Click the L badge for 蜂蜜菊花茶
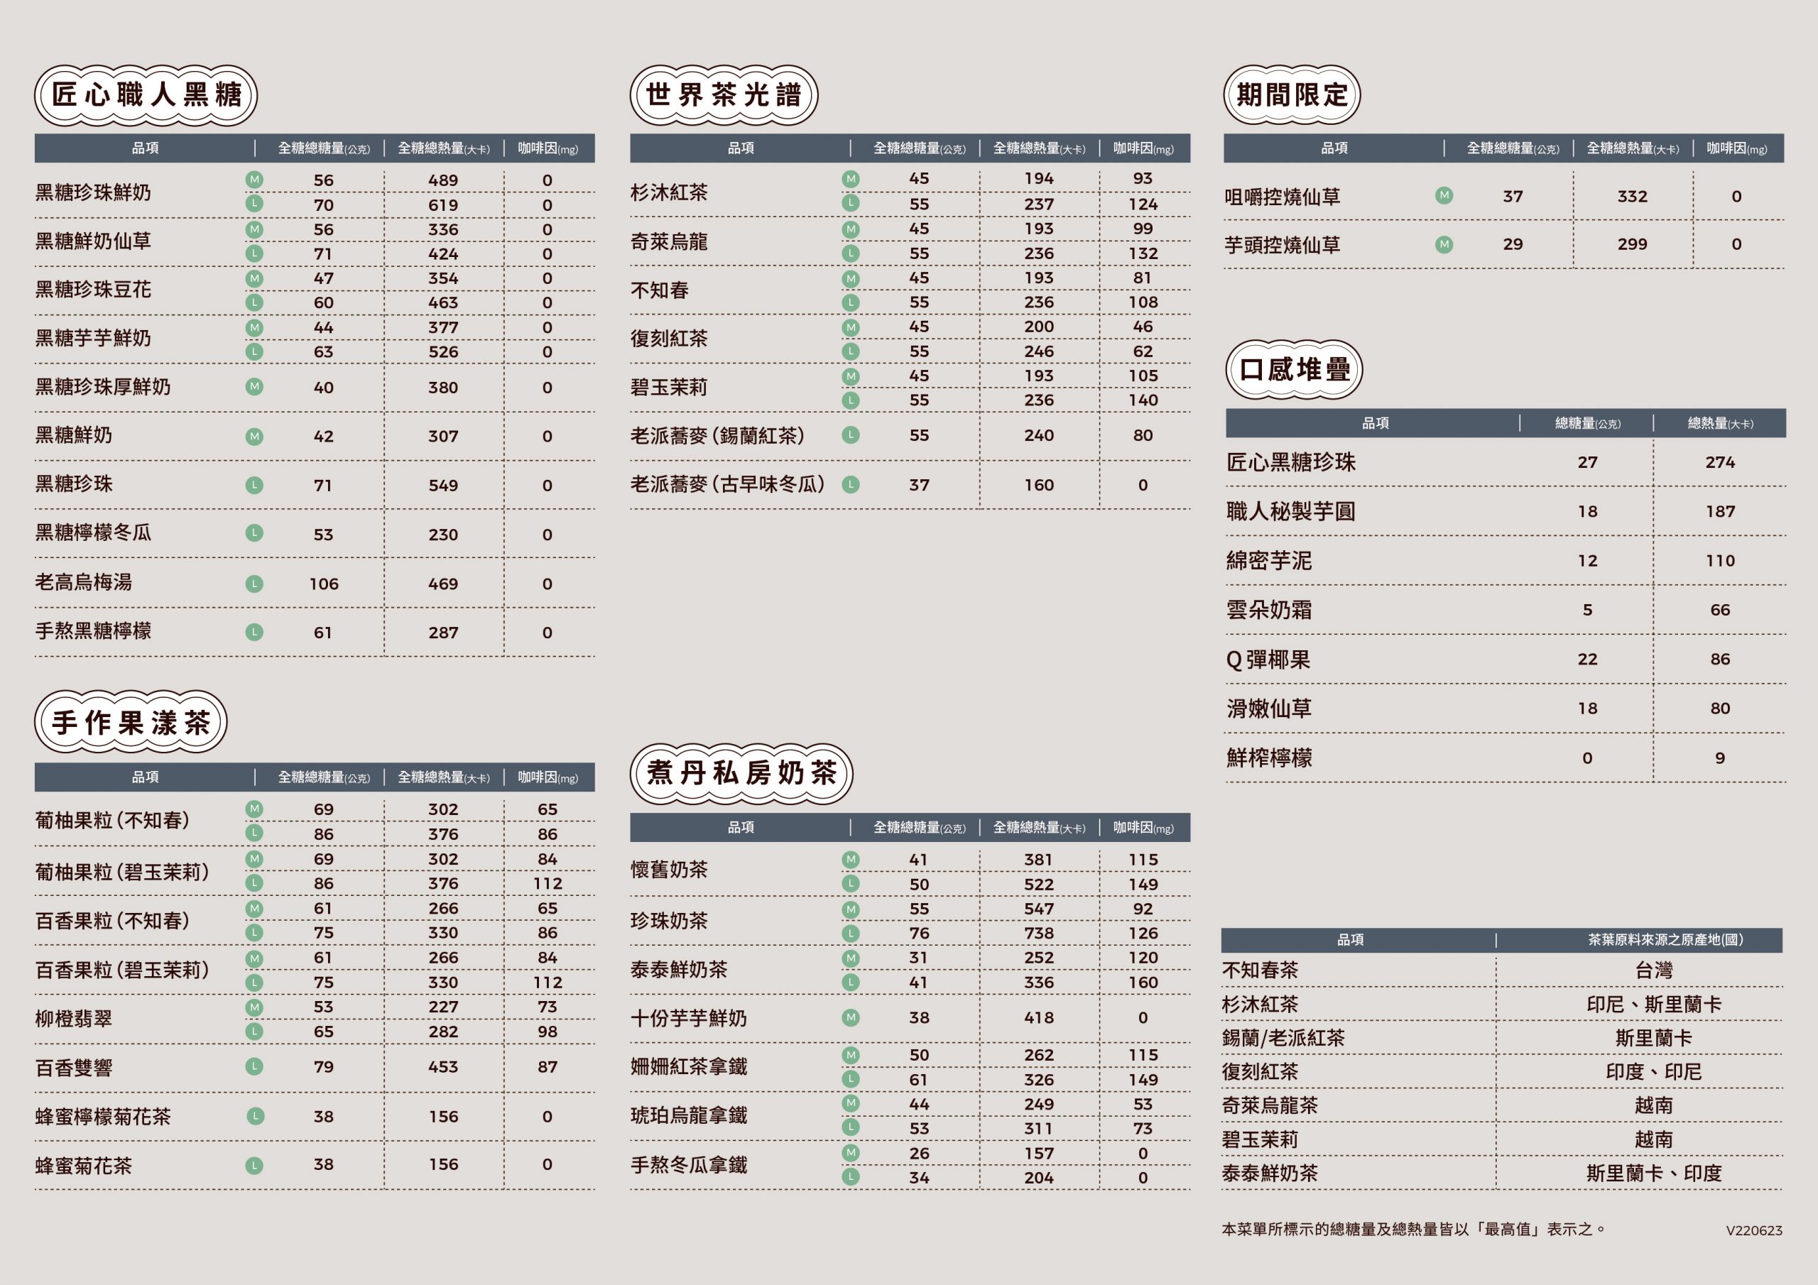The height and width of the screenshot is (1285, 1818). [x=254, y=1166]
